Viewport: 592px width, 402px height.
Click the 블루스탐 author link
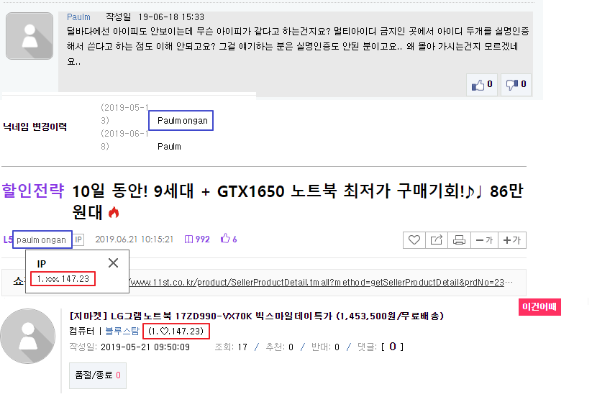122,331
